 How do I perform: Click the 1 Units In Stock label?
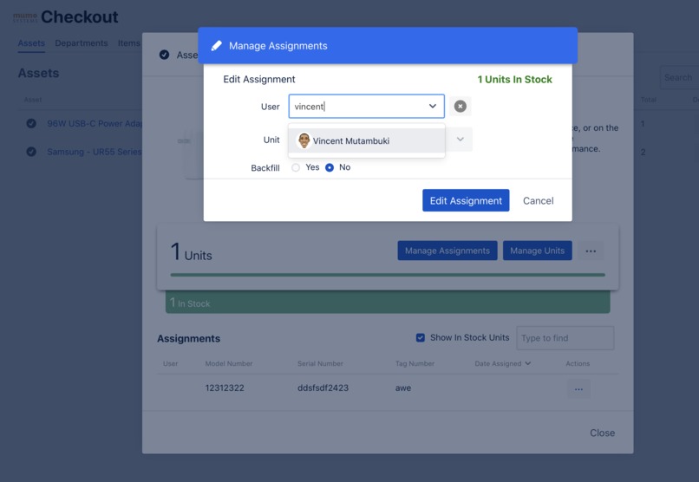coord(514,79)
